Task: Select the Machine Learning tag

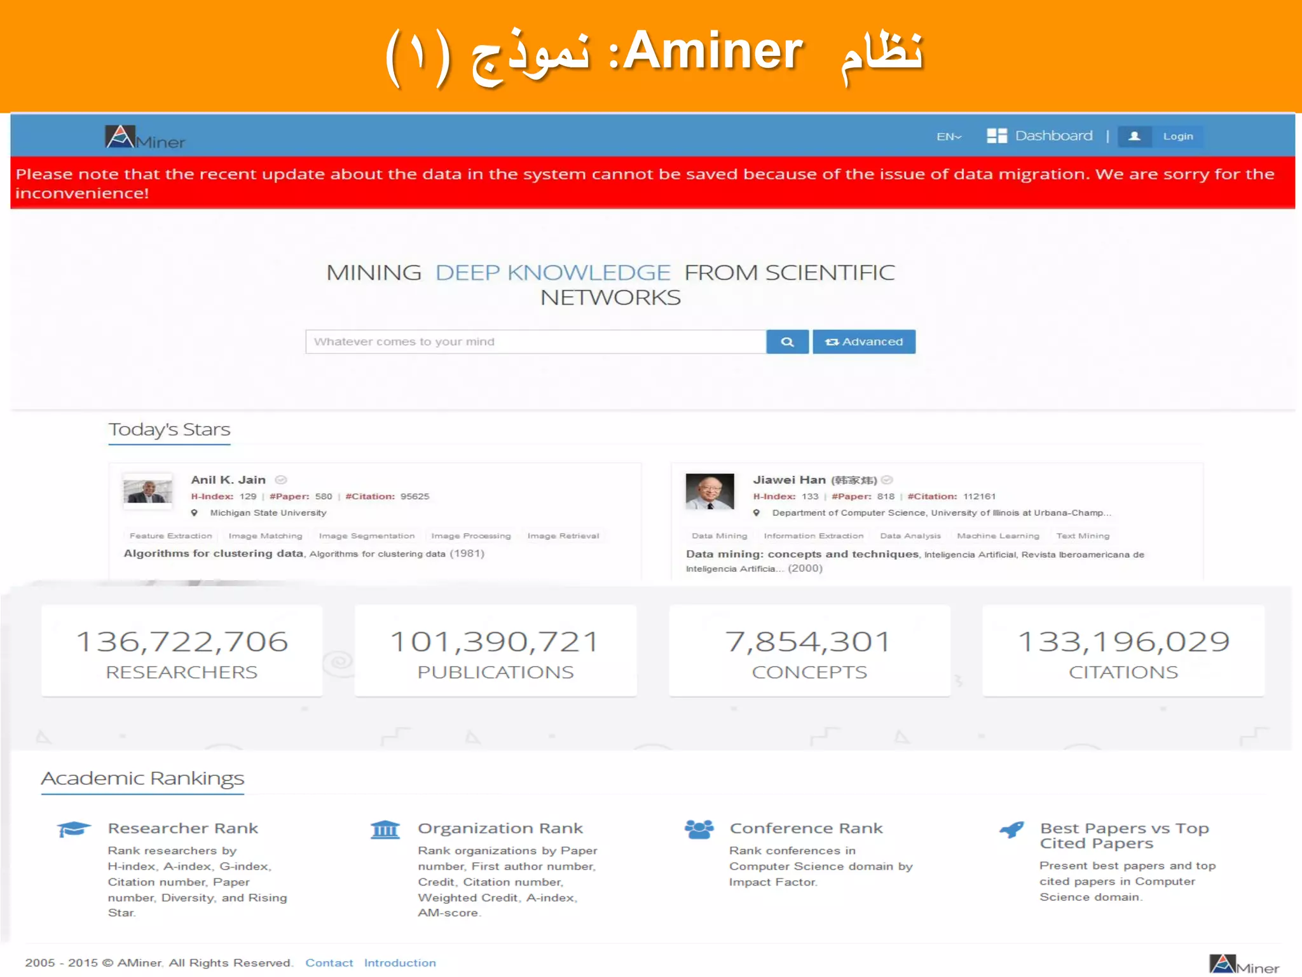Action: [998, 536]
